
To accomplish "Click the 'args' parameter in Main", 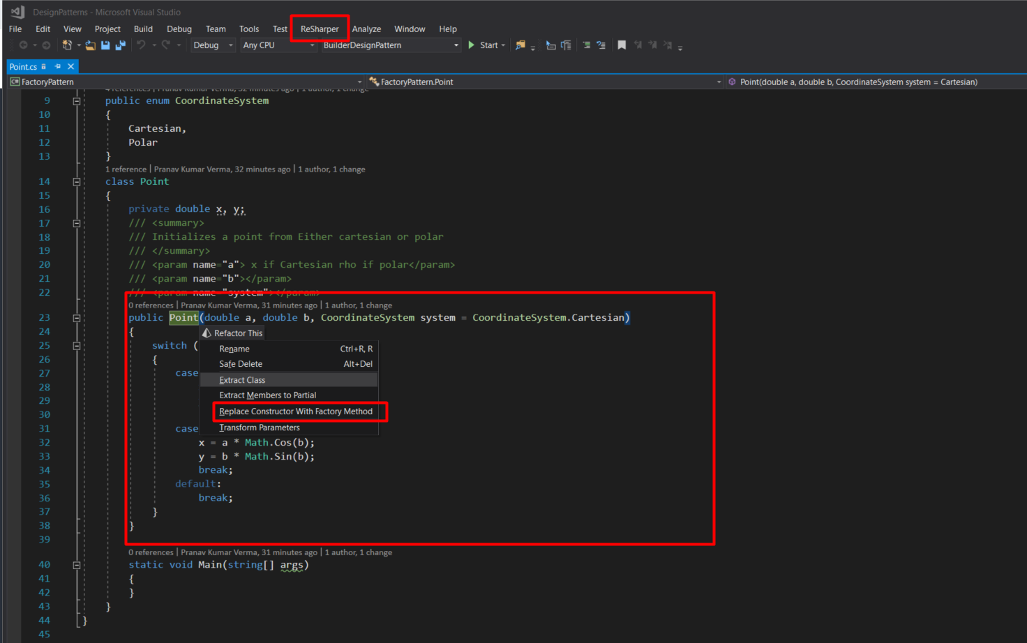I will [x=292, y=566].
